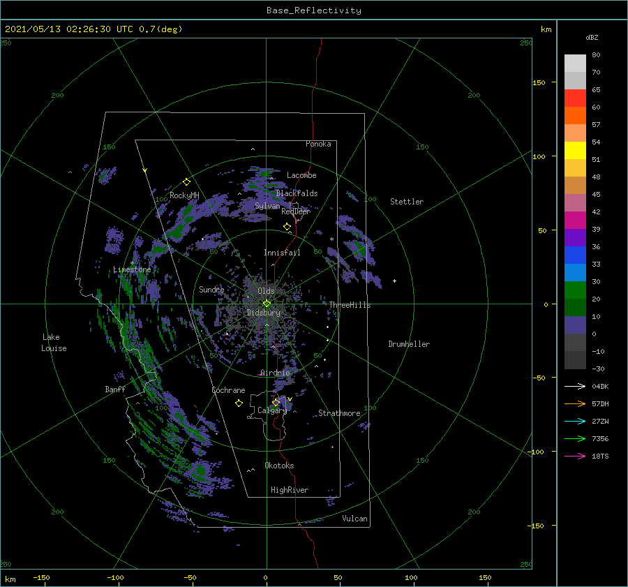Click the 18TS legend label
This screenshot has height=587, width=628.
coord(600,456)
